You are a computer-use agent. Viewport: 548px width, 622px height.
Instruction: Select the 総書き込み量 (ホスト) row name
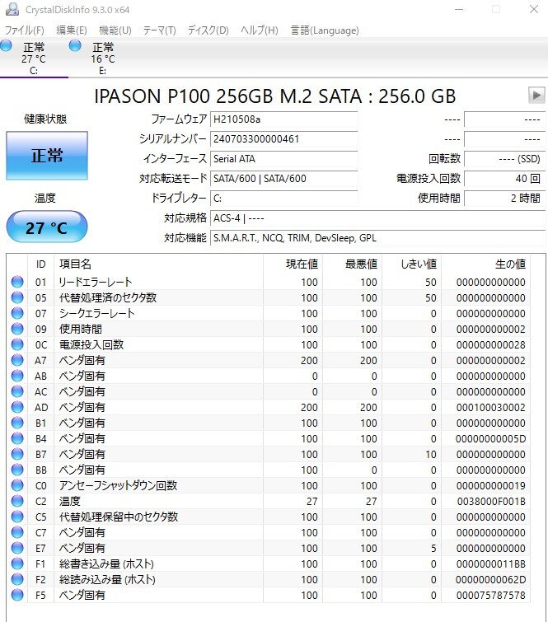[106, 564]
